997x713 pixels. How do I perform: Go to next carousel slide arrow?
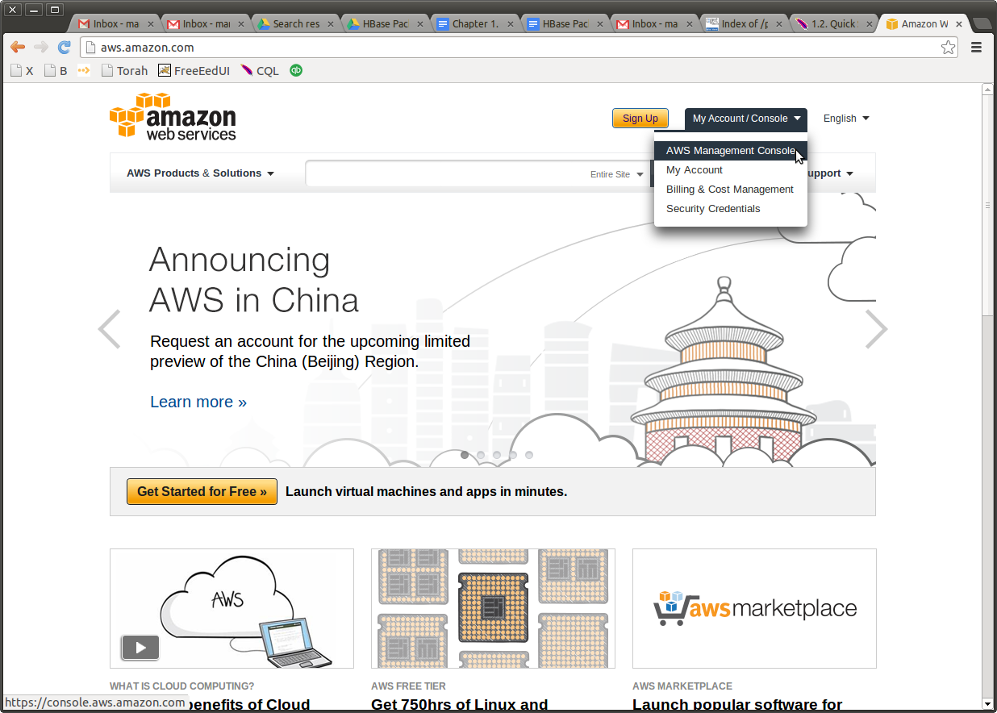[x=876, y=329]
